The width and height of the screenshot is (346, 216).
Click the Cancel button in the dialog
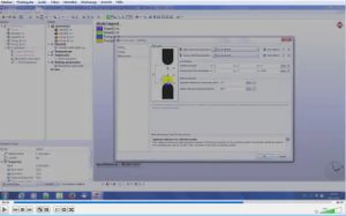pyautogui.click(x=282, y=156)
